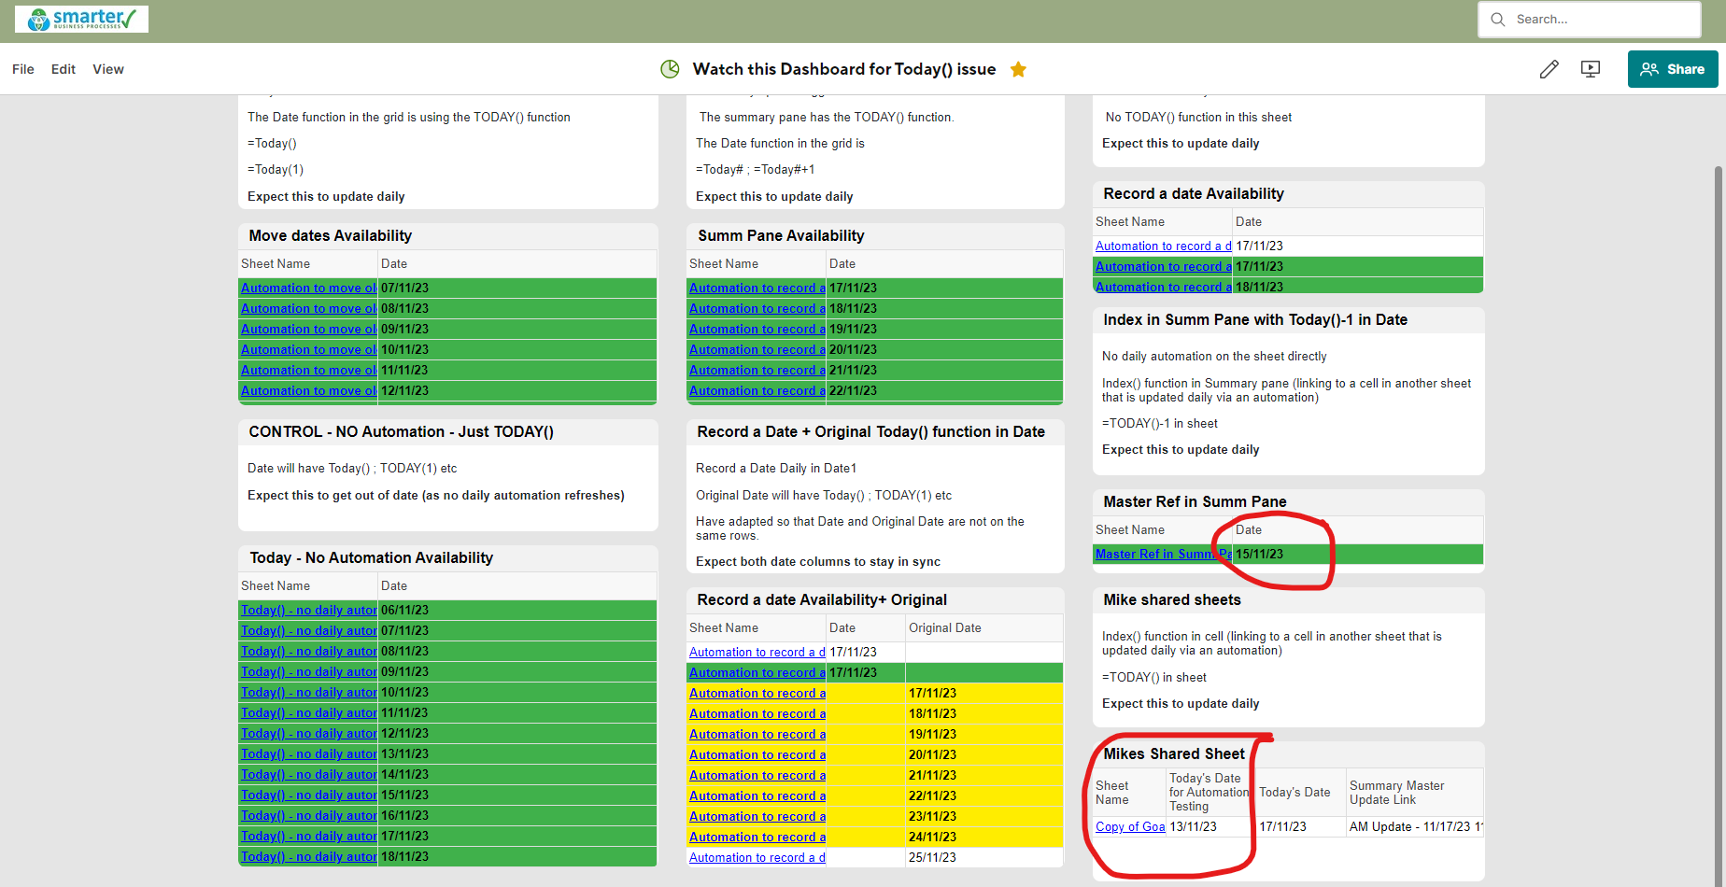Click Mike shared sheets widget title

coord(1172,600)
